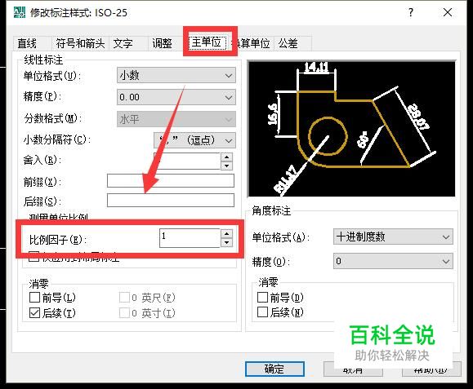This screenshot has height=389, width=473.
Task: Click the AutoCAD dialog title icon
Action: pos(20,12)
